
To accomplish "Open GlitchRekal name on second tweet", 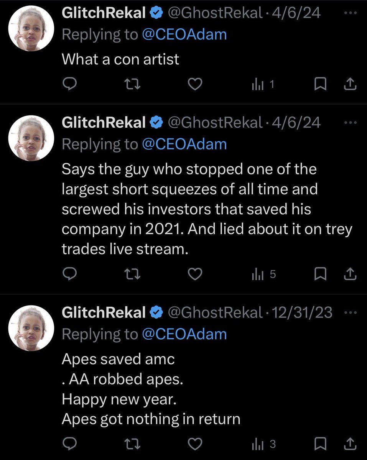I will tap(104, 123).
